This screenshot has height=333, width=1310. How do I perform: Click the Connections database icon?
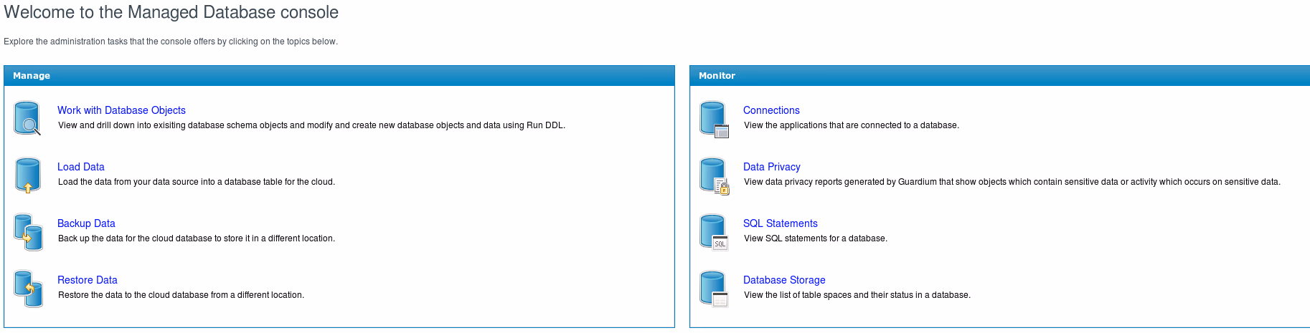[x=714, y=119]
